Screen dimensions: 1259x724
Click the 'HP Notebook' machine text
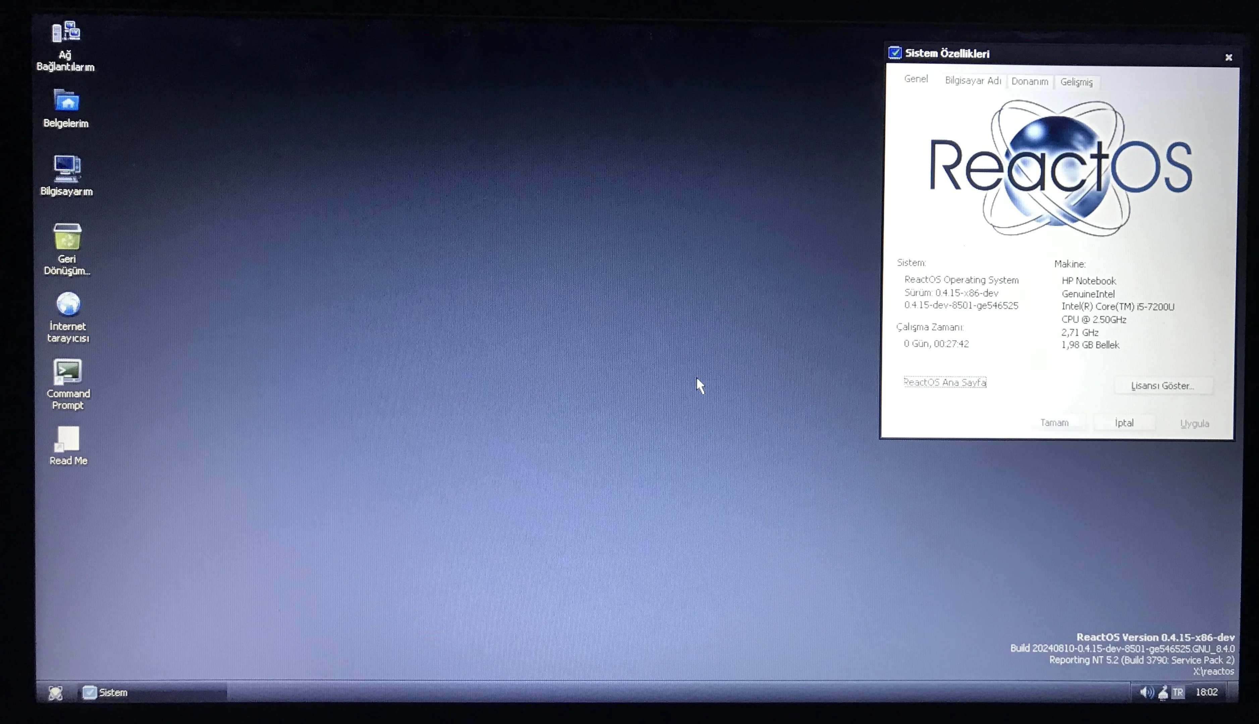(1089, 281)
